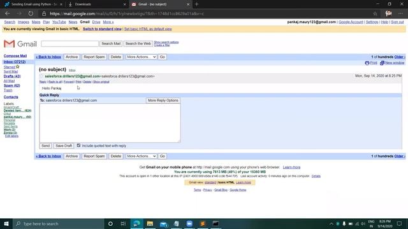Click into Quick Reply text area

[x=110, y=123]
